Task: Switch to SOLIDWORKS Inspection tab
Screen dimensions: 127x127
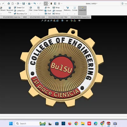Action: pos(80,17)
